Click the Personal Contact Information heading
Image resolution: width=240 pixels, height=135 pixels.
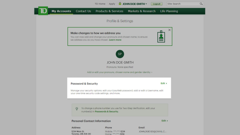tap(91, 121)
